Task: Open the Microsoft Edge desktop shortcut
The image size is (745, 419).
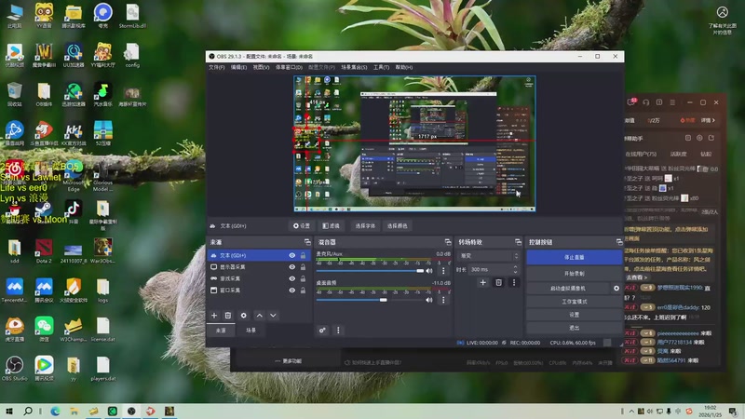Action: click(74, 177)
